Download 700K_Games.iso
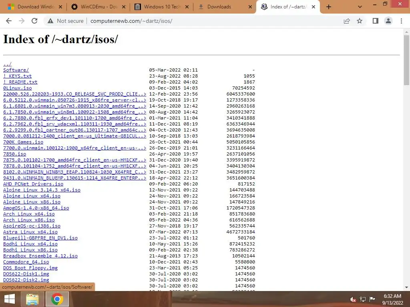 click(x=23, y=142)
